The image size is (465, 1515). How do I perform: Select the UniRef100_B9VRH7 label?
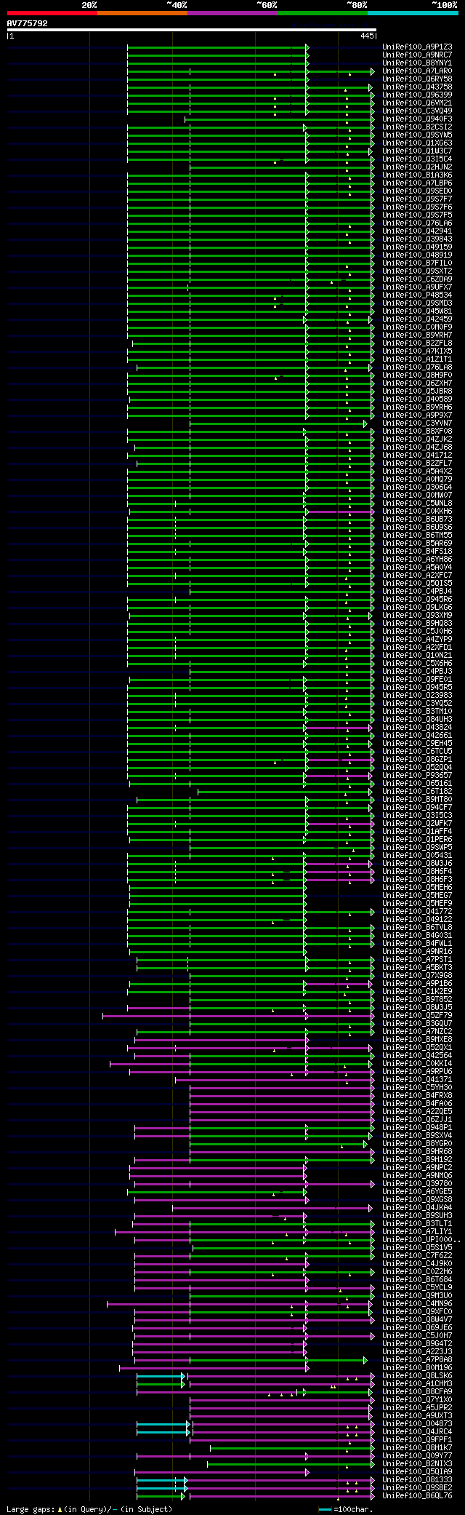coord(417,335)
